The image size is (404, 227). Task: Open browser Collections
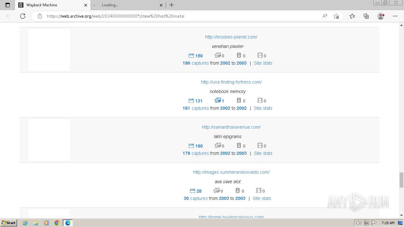tap(366, 16)
